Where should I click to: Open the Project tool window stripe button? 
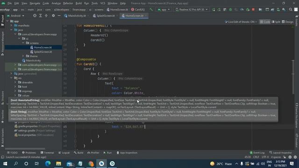2,20
